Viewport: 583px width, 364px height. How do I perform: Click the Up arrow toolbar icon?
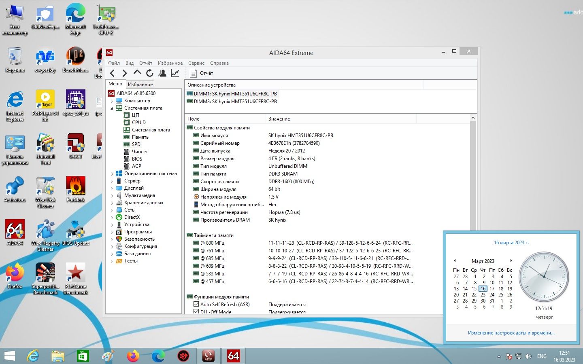pos(137,73)
